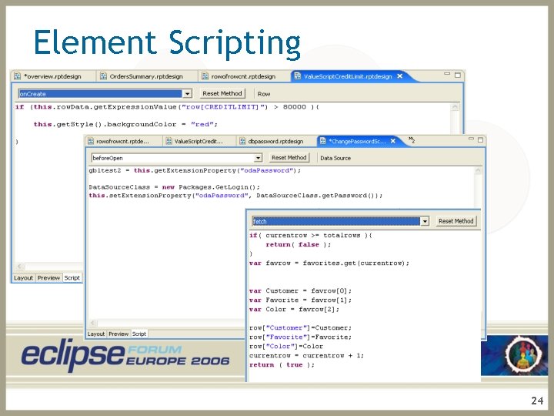This screenshot has width=554, height=416.
Task: Show hidden editor tabs via chevron
Action: (x=412, y=139)
